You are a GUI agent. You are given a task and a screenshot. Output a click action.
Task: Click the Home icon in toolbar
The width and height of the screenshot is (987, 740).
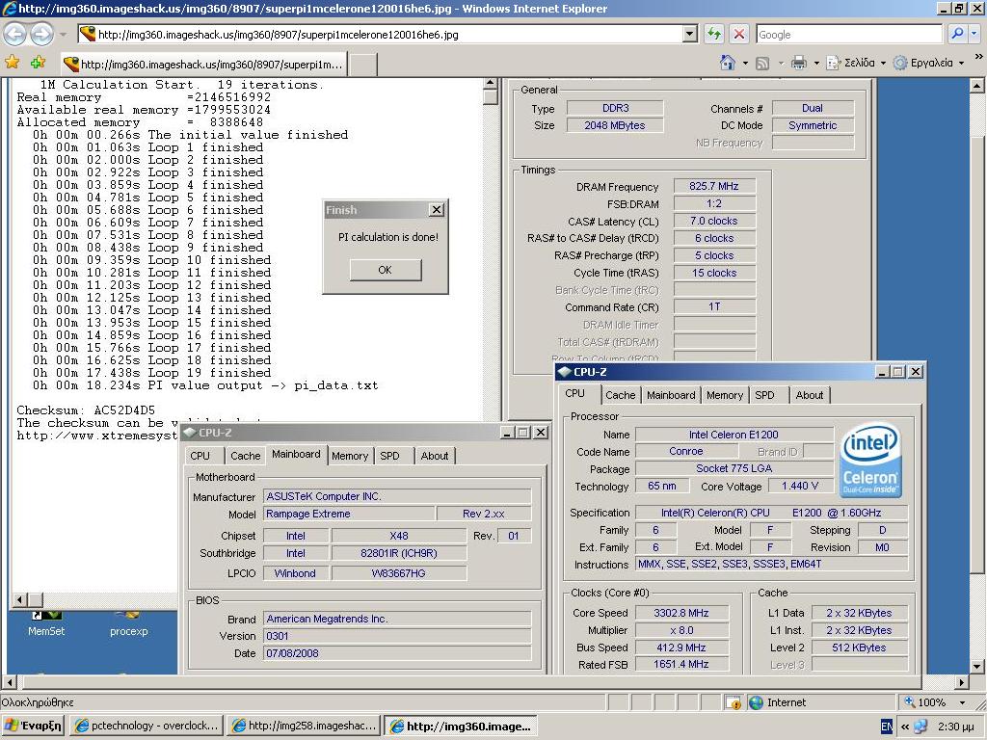(728, 63)
